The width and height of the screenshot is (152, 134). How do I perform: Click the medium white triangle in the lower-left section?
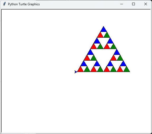coord(90,65)
